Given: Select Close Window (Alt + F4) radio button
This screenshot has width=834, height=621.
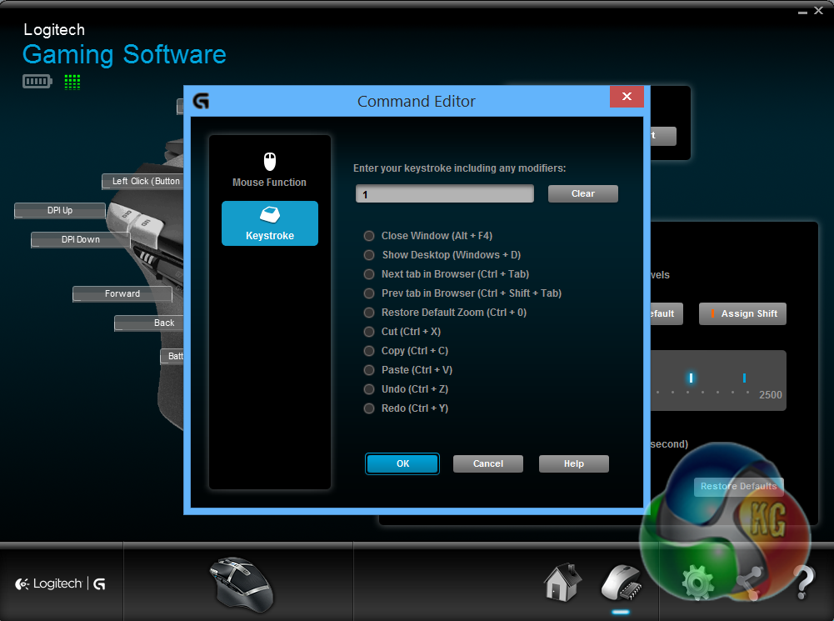Looking at the screenshot, I should (x=369, y=236).
